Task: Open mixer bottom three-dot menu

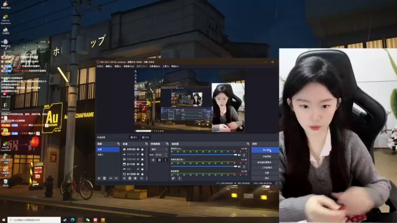Action: click(179, 178)
